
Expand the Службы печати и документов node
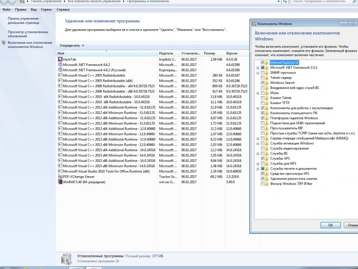[x=258, y=169]
